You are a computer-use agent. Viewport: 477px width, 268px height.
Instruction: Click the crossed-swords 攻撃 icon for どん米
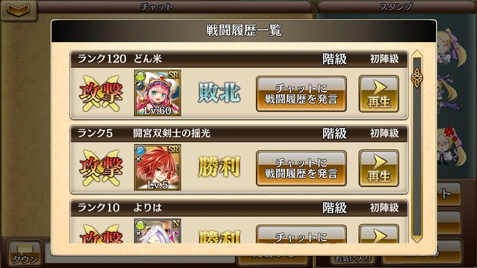101,94
